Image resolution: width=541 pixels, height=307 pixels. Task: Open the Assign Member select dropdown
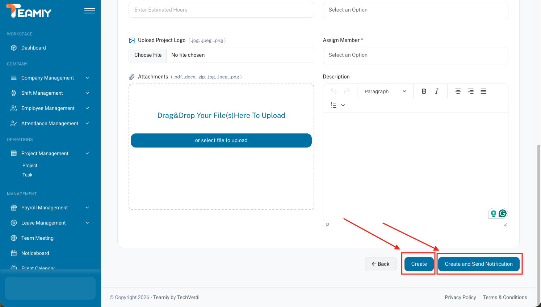(x=415, y=55)
